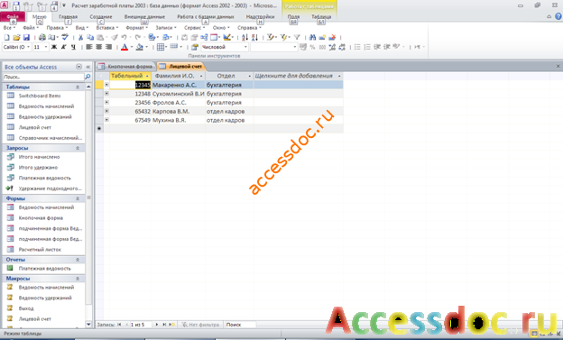Collapse the Запросы group in navigation pane
This screenshot has width=563, height=340.
(x=78, y=148)
